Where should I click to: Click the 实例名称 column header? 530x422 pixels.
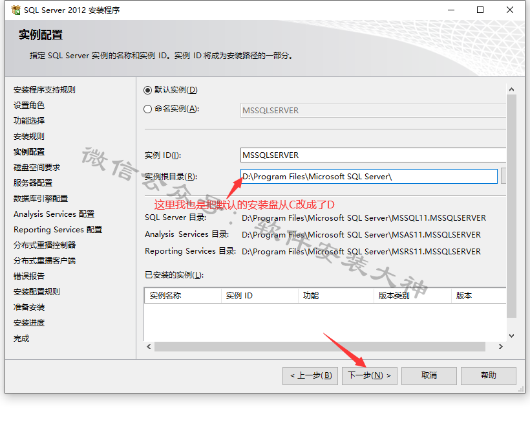pyautogui.click(x=183, y=296)
